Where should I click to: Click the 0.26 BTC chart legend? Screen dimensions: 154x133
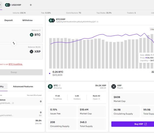pyautogui.click(x=58, y=72)
